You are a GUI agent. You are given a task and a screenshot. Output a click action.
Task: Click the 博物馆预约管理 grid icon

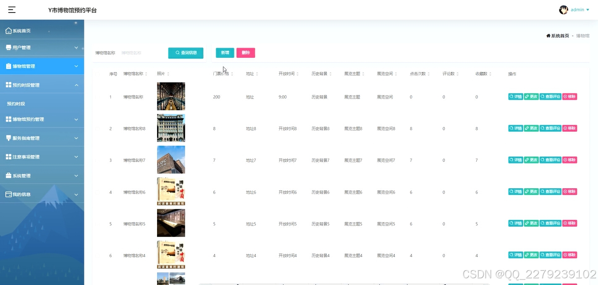[x=8, y=119]
